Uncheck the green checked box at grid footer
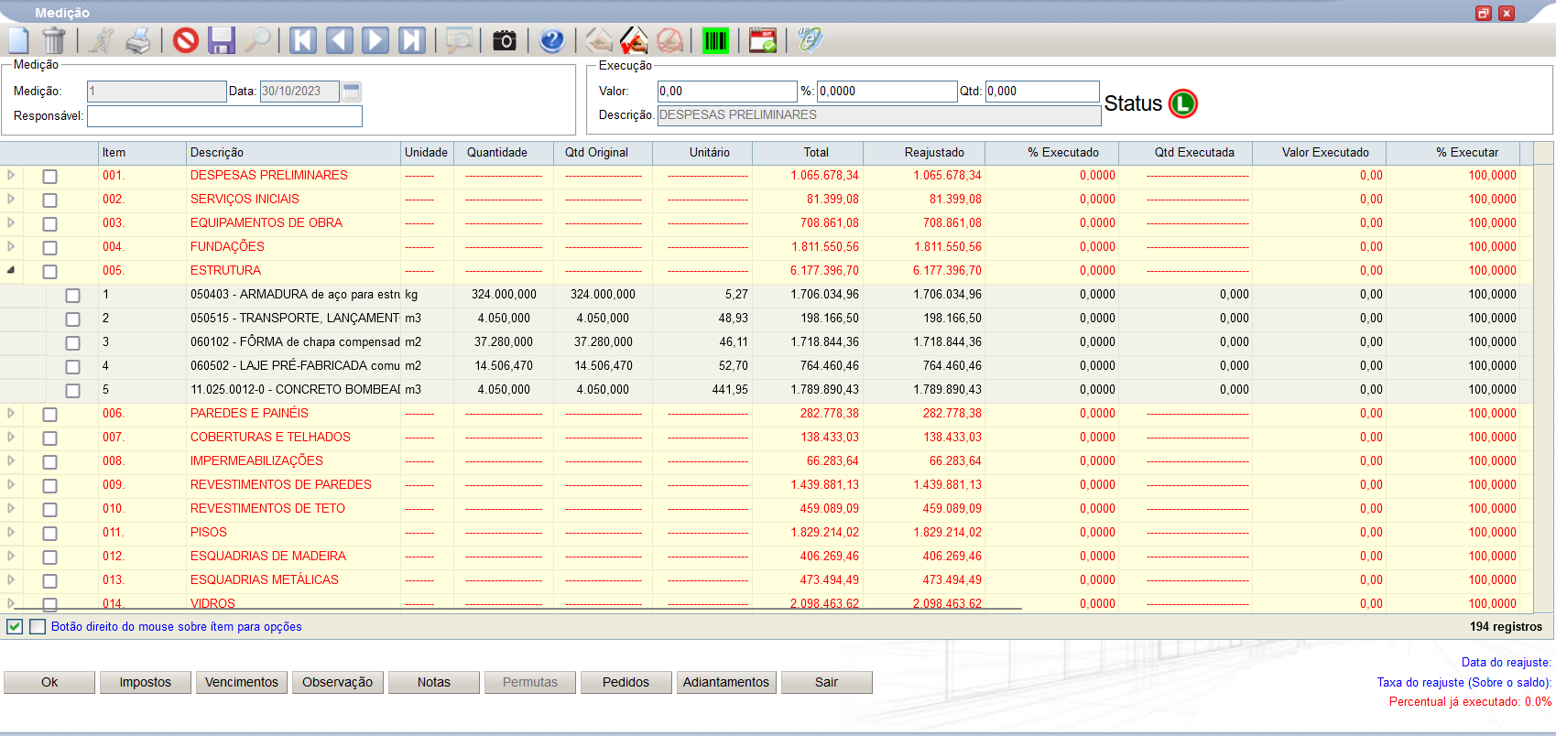 tap(15, 626)
